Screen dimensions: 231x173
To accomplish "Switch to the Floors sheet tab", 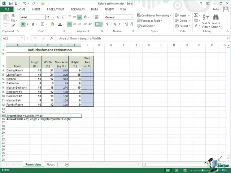I will point(51,164).
